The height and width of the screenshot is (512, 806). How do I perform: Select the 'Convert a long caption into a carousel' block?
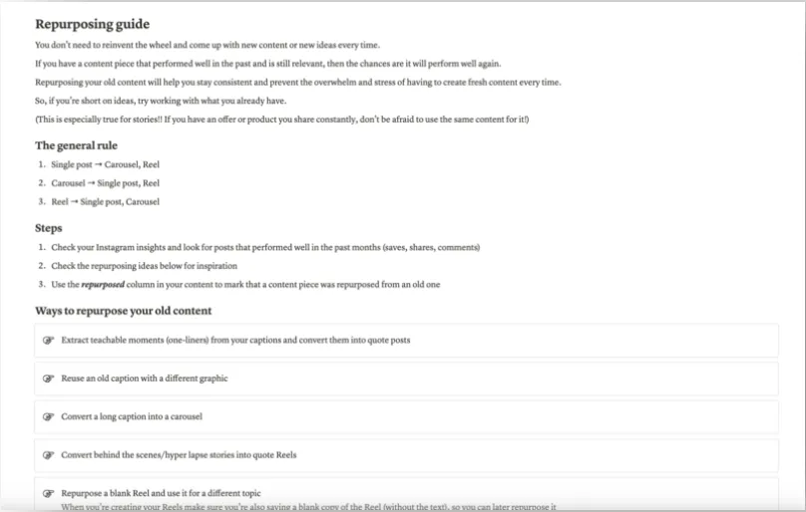tap(406, 416)
